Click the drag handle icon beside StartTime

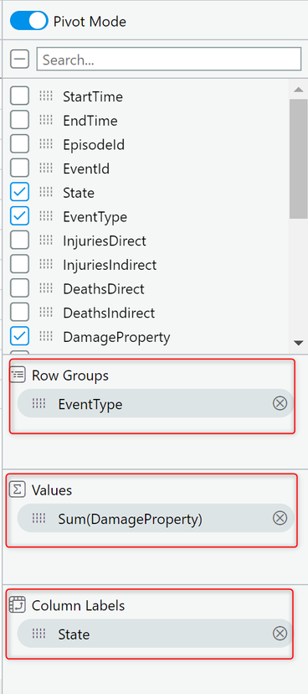(x=45, y=96)
